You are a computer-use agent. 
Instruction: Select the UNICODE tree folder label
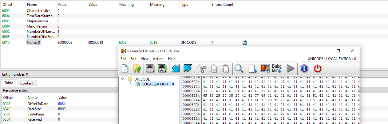pyautogui.click(x=142, y=79)
